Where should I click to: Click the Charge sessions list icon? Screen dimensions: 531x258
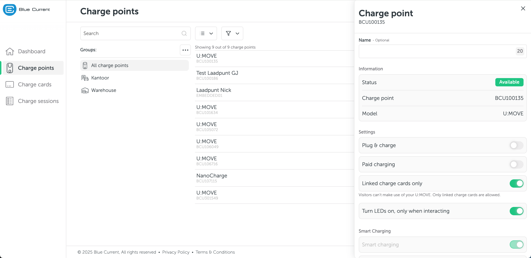(10, 101)
